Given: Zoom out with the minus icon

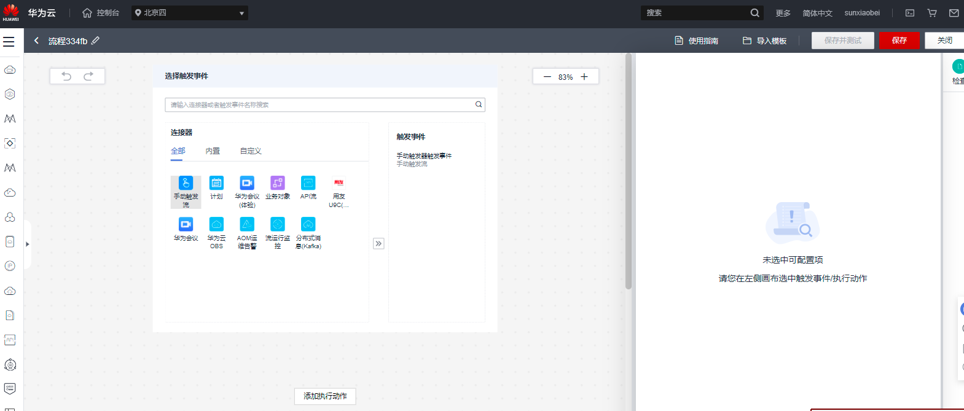Looking at the screenshot, I should tap(547, 77).
